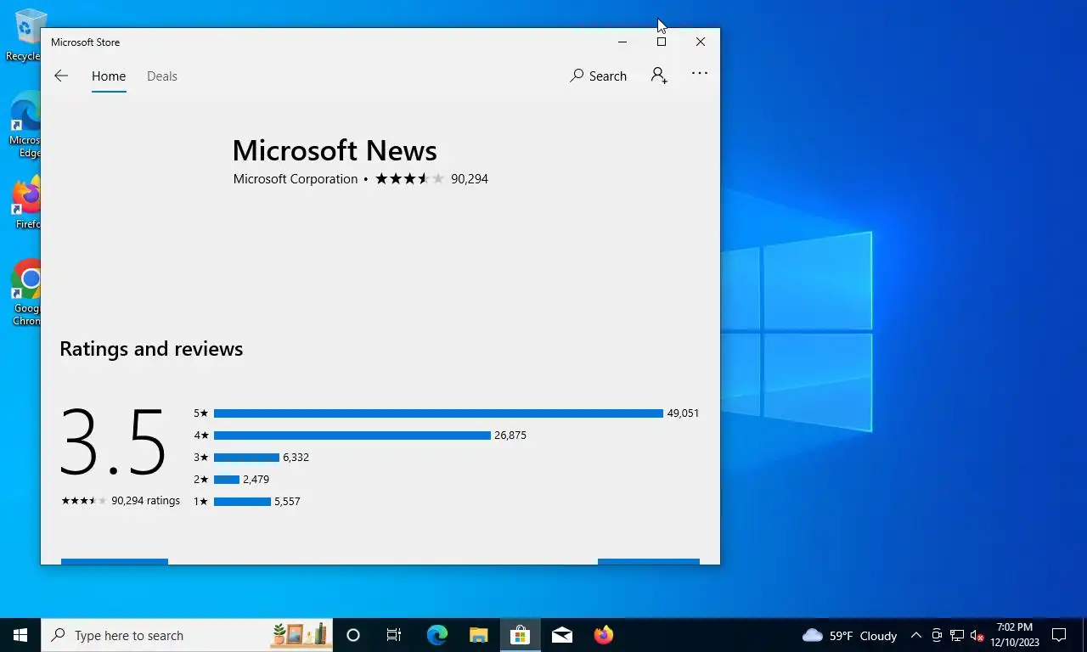Minimize the Microsoft Store window
Viewport: 1087px width, 652px height.
(x=622, y=42)
